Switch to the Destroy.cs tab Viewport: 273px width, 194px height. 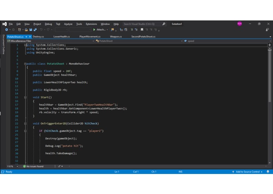pyautogui.click(x=38, y=37)
